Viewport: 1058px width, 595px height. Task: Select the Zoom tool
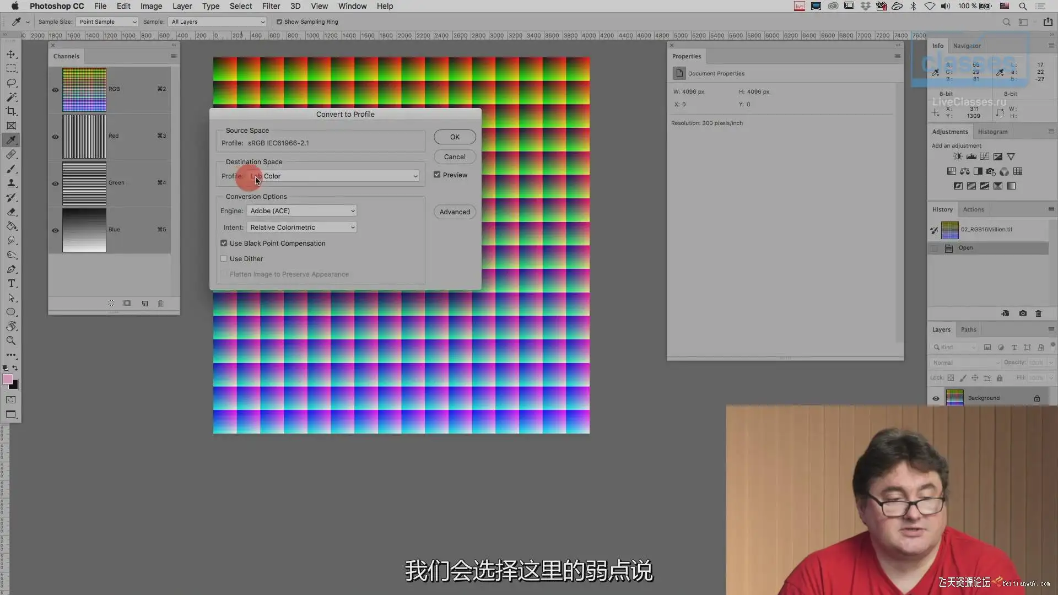point(11,340)
